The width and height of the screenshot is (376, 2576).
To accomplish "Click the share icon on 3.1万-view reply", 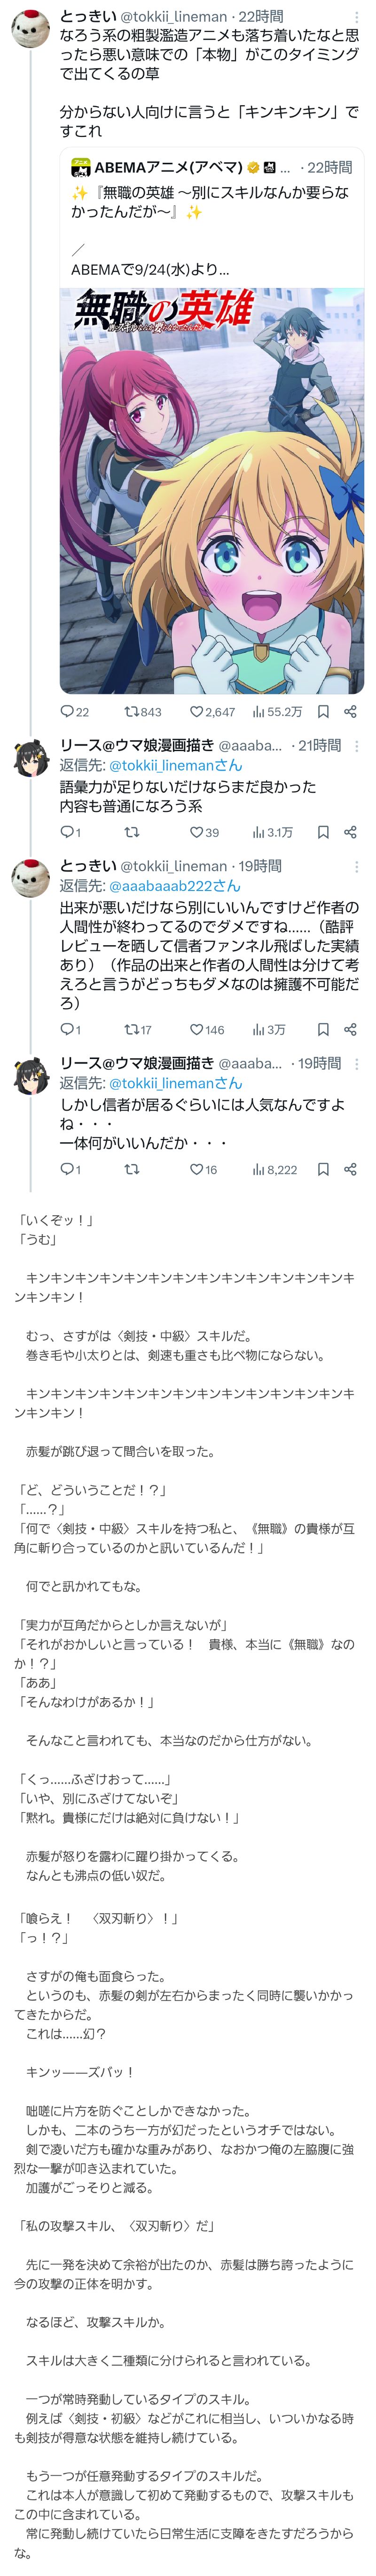I will [350, 831].
